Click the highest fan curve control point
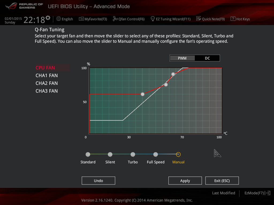 [173, 74]
